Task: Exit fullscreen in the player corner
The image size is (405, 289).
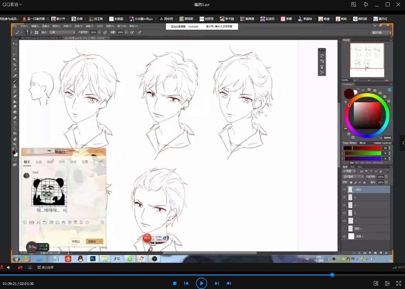Action: [398, 283]
